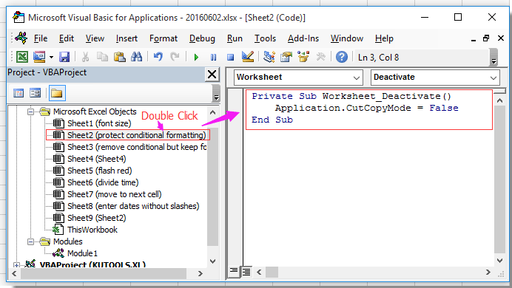The width and height of the screenshot is (512, 288).
Task: Open the Insert menu
Action: (127, 38)
